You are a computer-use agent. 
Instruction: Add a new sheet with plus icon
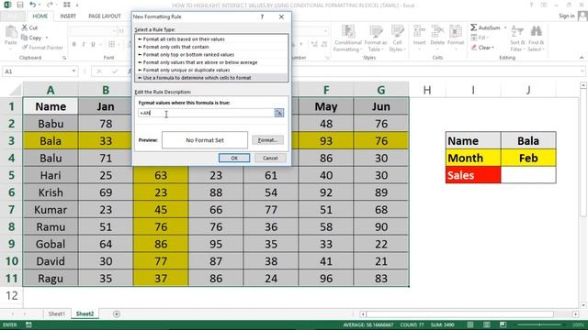point(117,313)
